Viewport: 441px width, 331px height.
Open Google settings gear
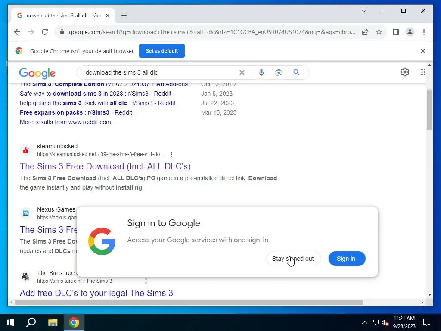click(x=405, y=72)
